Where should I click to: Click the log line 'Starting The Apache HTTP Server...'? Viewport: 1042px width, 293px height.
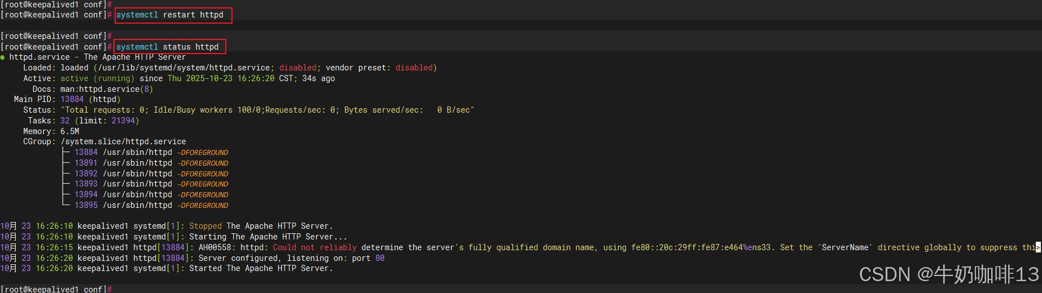coord(174,237)
